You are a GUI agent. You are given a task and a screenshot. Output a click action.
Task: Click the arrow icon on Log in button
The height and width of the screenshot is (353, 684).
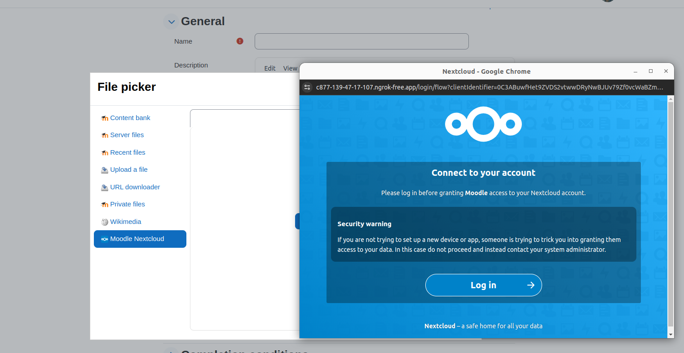(x=531, y=285)
